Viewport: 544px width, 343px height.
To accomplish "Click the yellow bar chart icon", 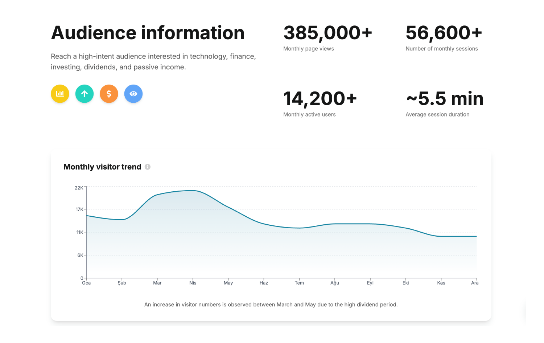I will (x=60, y=94).
